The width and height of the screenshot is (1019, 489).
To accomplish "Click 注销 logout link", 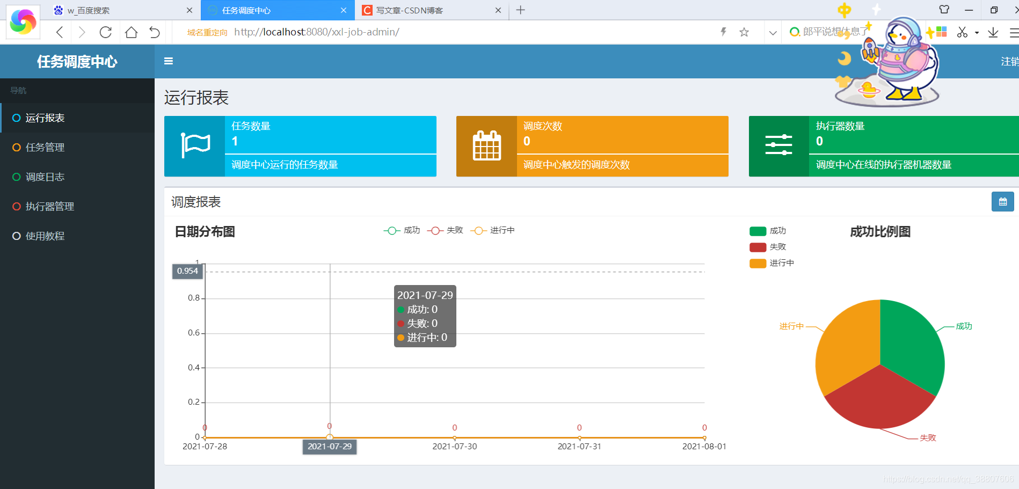I will coord(1009,62).
